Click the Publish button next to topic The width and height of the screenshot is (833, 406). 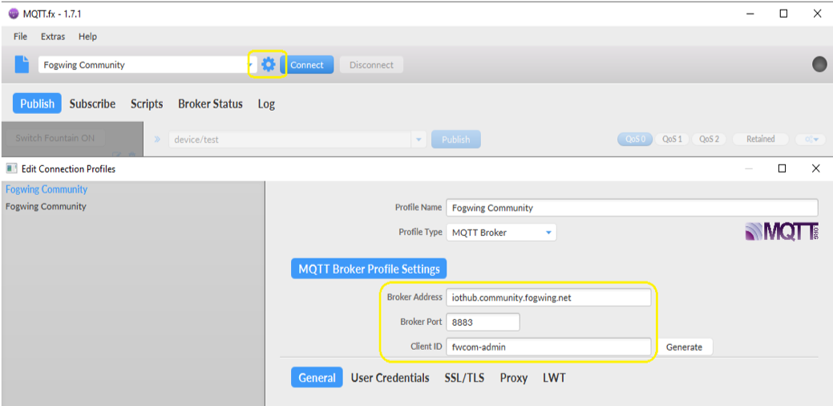tap(456, 140)
